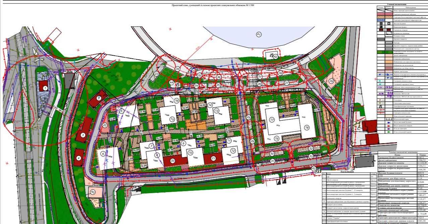
Task: Click the 'Проектний план' drawing title text
Action: 215,5
